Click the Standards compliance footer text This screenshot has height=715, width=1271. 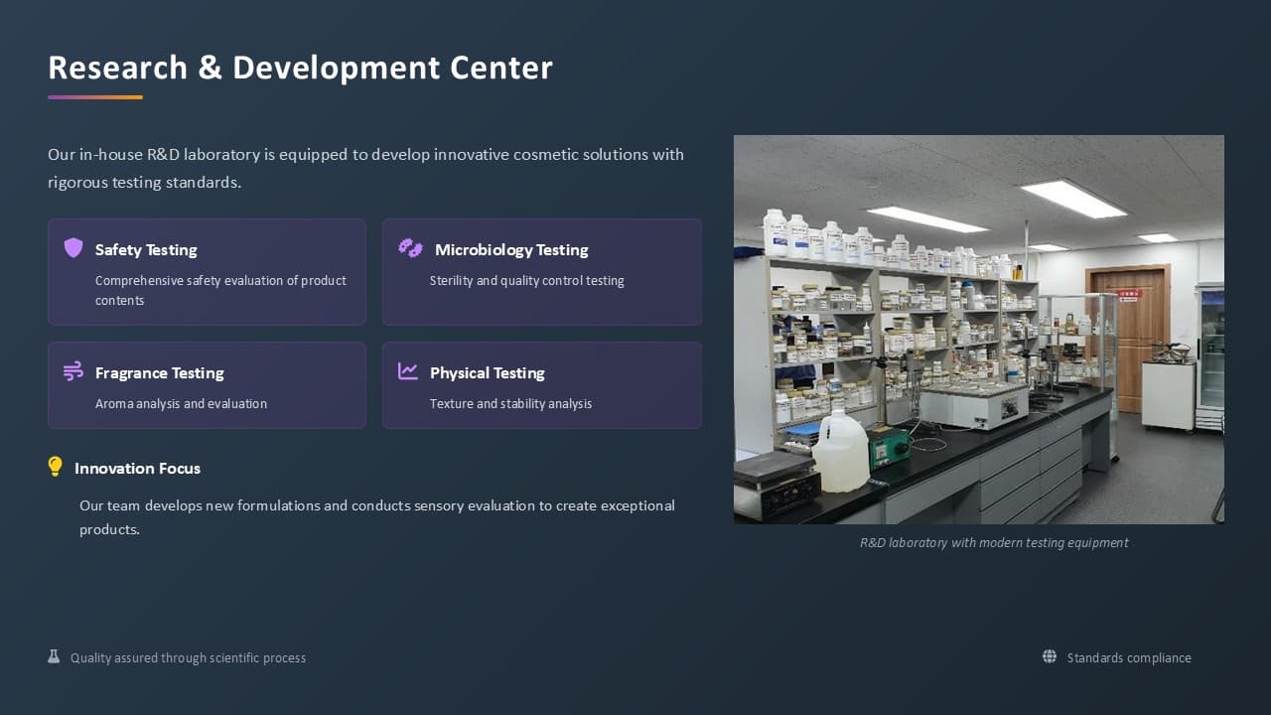pyautogui.click(x=1129, y=657)
